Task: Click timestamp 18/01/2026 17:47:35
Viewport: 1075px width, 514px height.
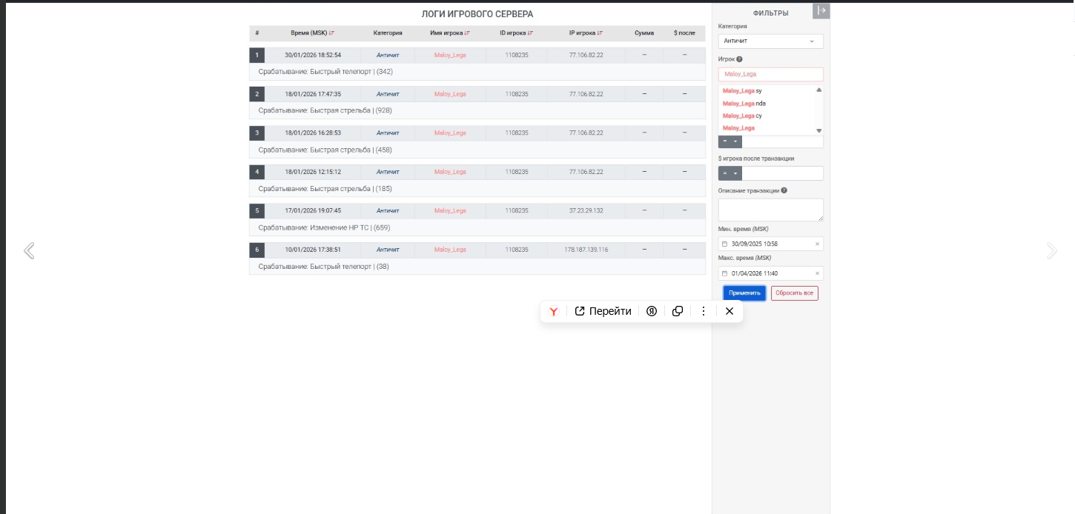Action: (313, 94)
